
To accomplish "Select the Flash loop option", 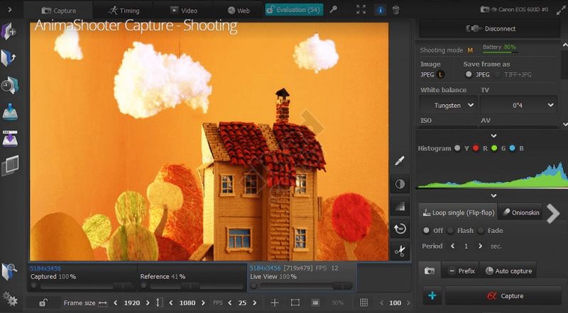I will [x=450, y=231].
